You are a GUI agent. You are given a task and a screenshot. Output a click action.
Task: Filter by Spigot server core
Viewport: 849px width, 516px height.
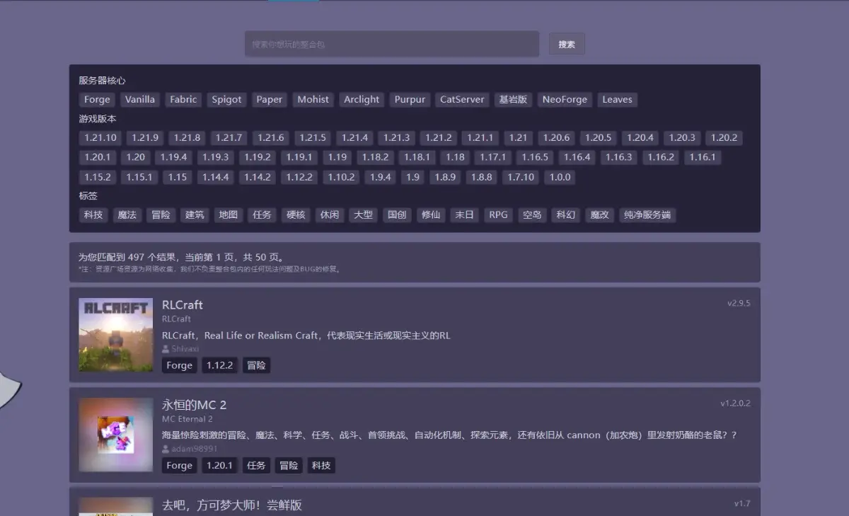[227, 100]
